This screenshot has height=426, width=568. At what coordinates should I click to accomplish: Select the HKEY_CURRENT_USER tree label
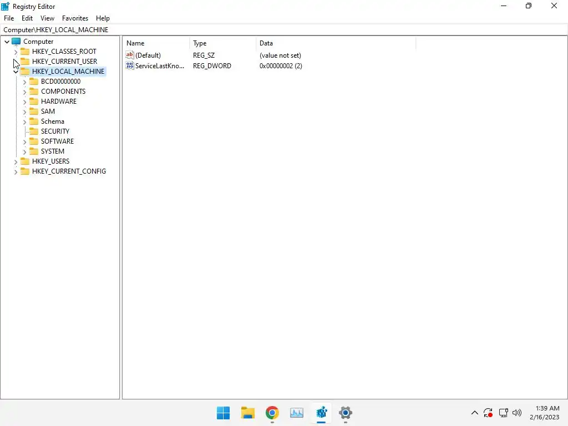click(64, 61)
